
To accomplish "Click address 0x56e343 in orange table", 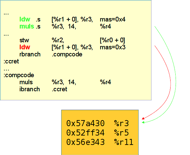I will [85, 142].
